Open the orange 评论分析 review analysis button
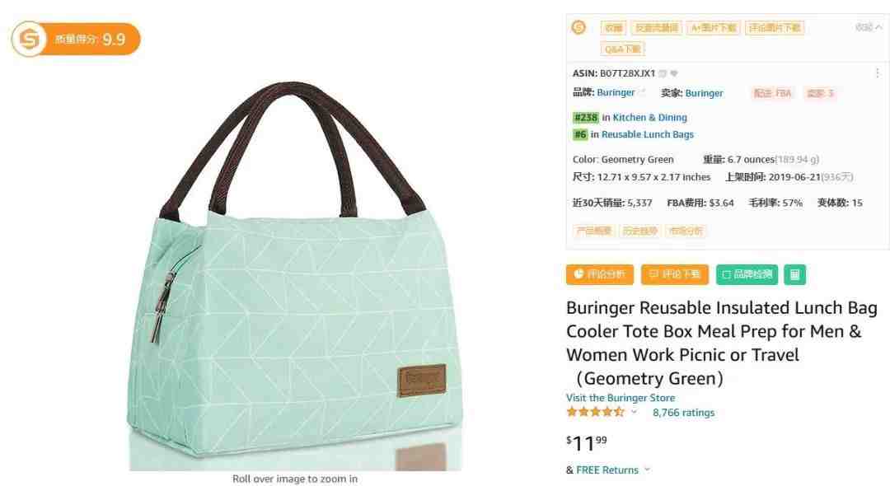The width and height of the screenshot is (890, 486). coord(599,274)
